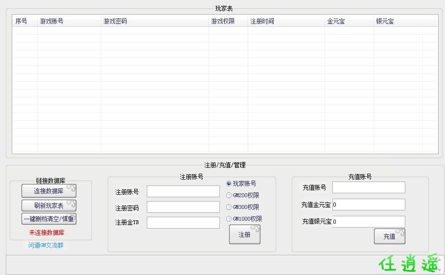Screen dimensions: 445x275
Task: Choose the GM200权限 radio option
Action: pos(229,195)
